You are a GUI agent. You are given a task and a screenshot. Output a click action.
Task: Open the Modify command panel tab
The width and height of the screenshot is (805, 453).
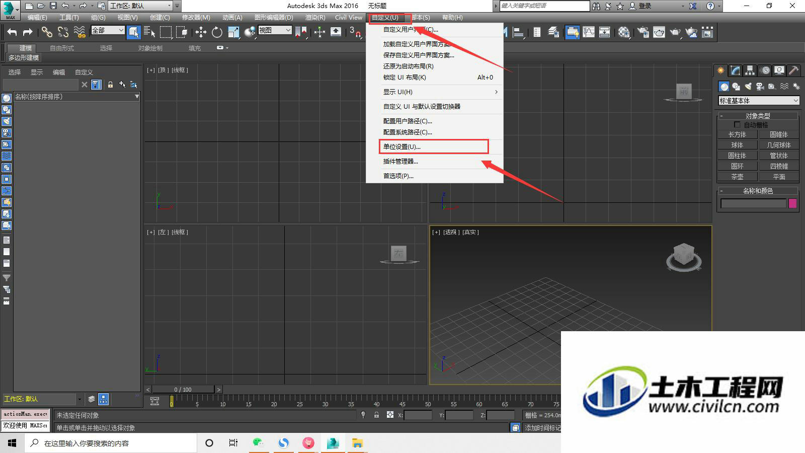(736, 70)
